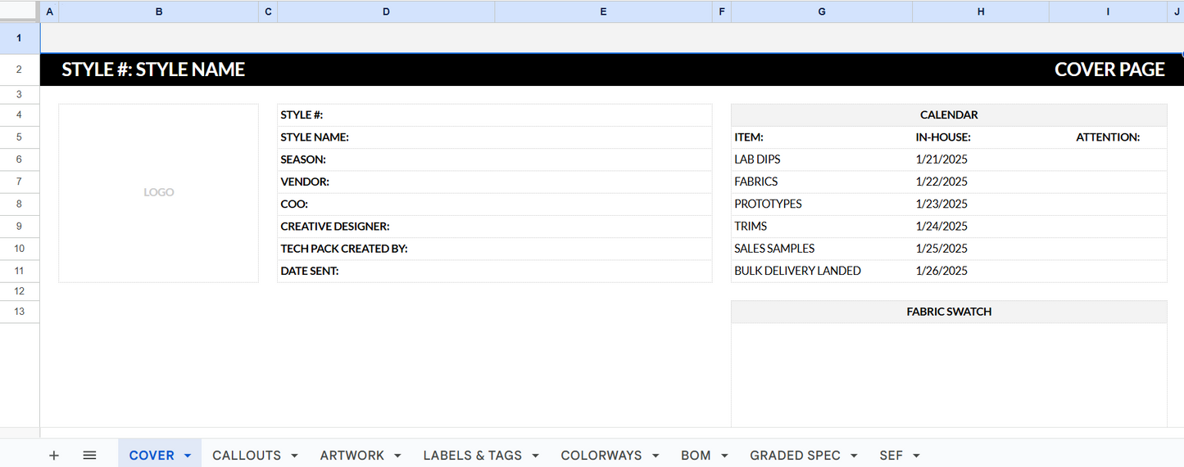Go to the GRADED SPEC tab
Viewport: 1184px width, 467px height.
(795, 456)
